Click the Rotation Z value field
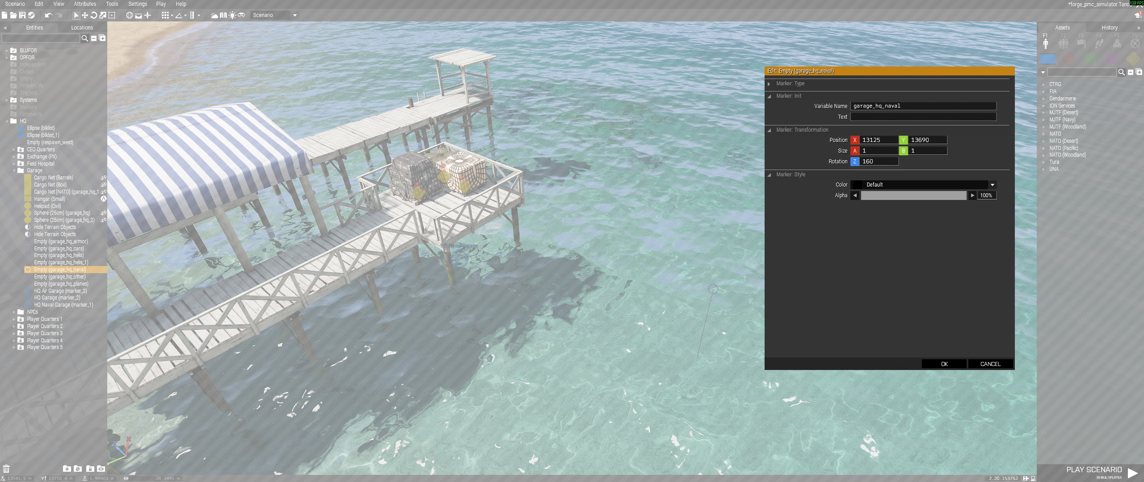1144x482 pixels. pyautogui.click(x=879, y=162)
